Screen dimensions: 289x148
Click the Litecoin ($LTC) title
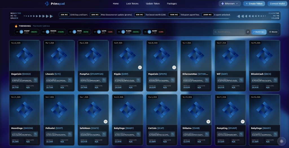click(x=53, y=74)
